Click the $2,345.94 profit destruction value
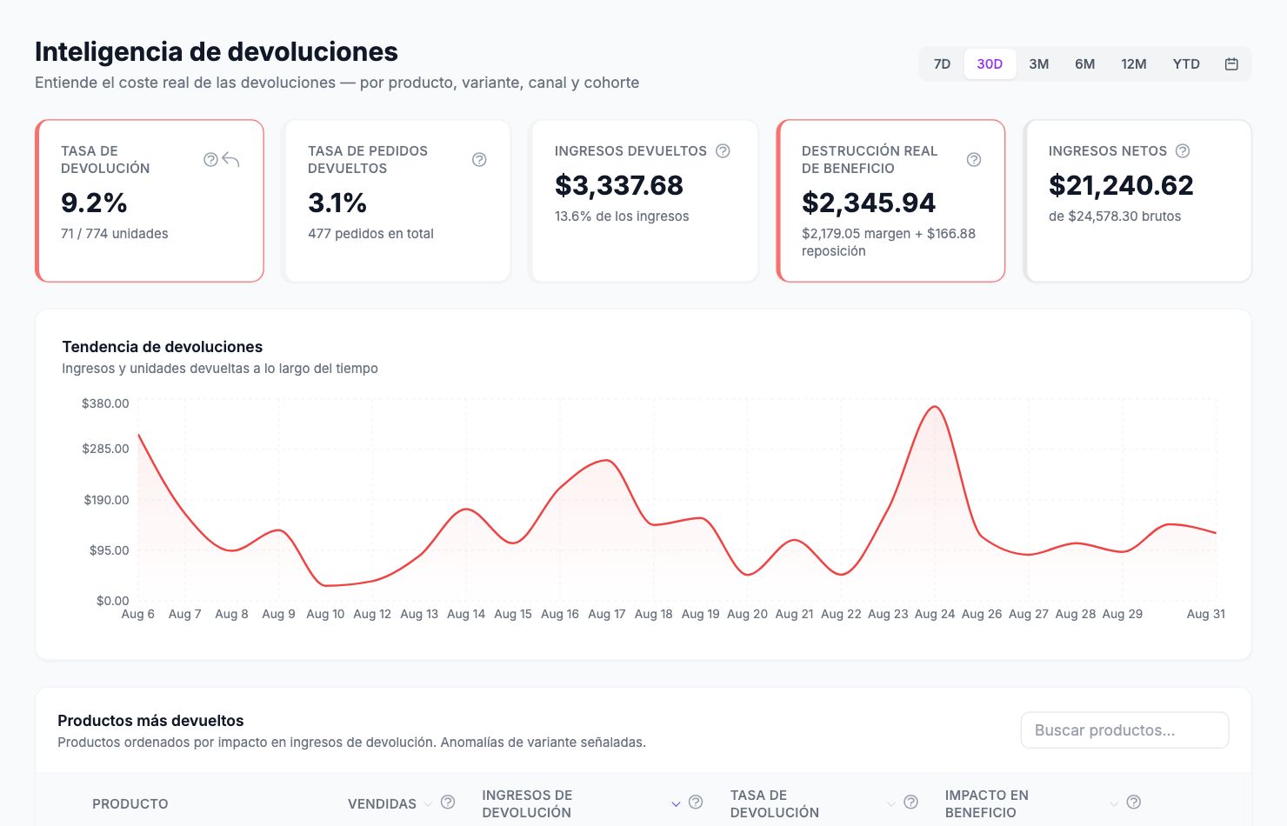This screenshot has width=1287, height=826. [869, 203]
